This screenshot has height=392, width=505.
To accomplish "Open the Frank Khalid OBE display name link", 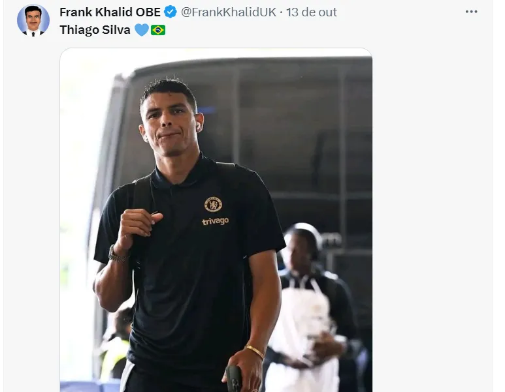I will (110, 12).
